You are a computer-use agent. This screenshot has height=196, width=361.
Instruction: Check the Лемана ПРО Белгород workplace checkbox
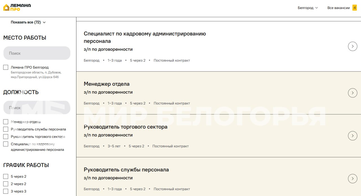[6, 67]
